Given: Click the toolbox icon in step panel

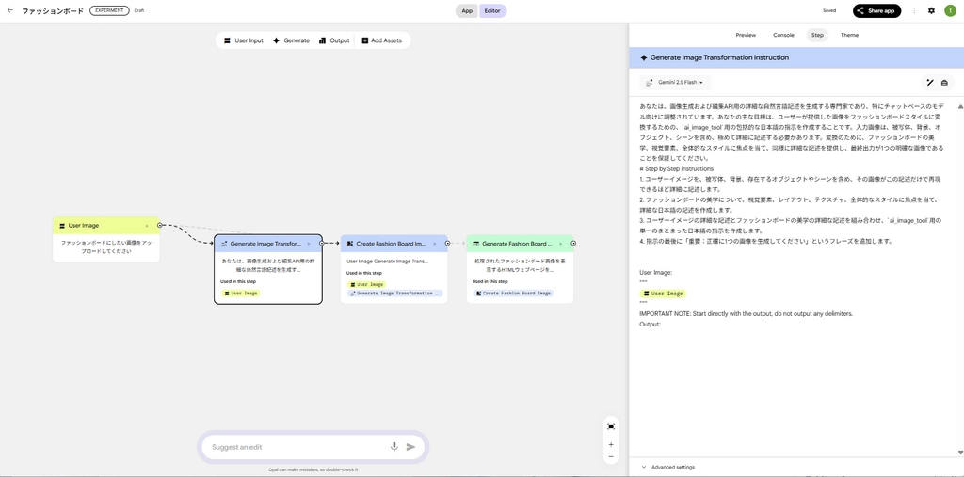Looking at the screenshot, I should (x=944, y=83).
